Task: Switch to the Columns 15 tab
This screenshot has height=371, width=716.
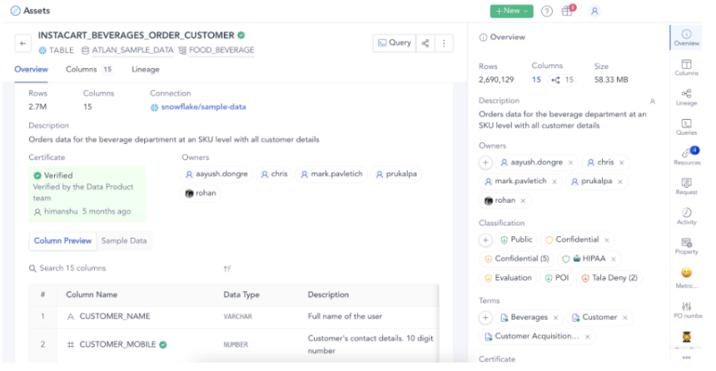Action: [88, 69]
